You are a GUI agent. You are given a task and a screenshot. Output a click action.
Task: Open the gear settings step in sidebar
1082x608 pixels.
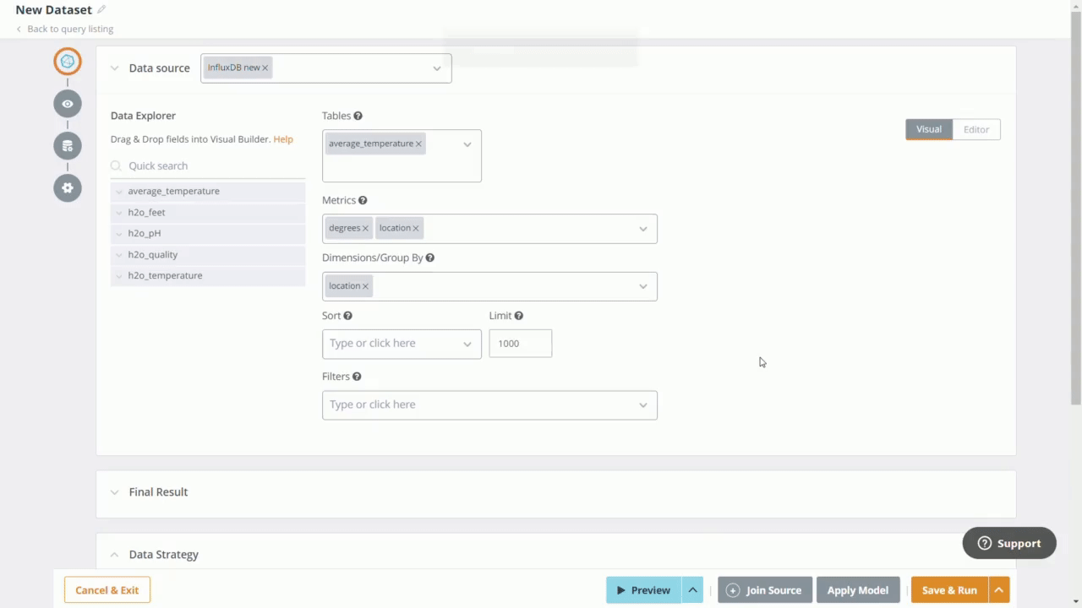[68, 187]
